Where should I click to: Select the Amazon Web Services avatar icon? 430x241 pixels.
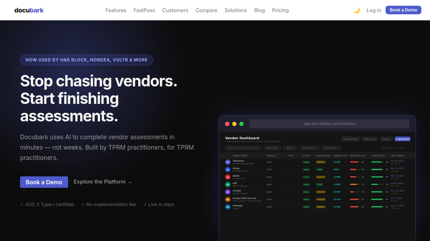tap(228, 199)
